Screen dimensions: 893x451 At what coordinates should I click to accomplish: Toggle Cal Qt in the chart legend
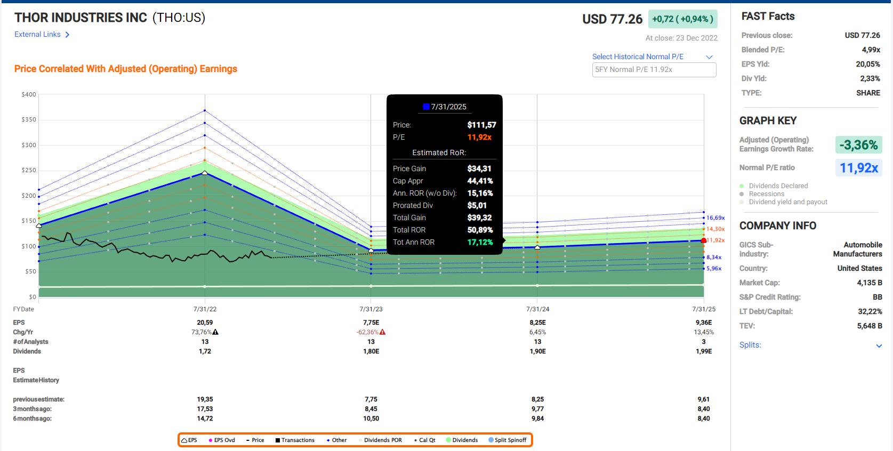click(x=425, y=440)
